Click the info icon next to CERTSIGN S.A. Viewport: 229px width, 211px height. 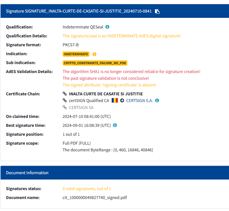(x=157, y=100)
